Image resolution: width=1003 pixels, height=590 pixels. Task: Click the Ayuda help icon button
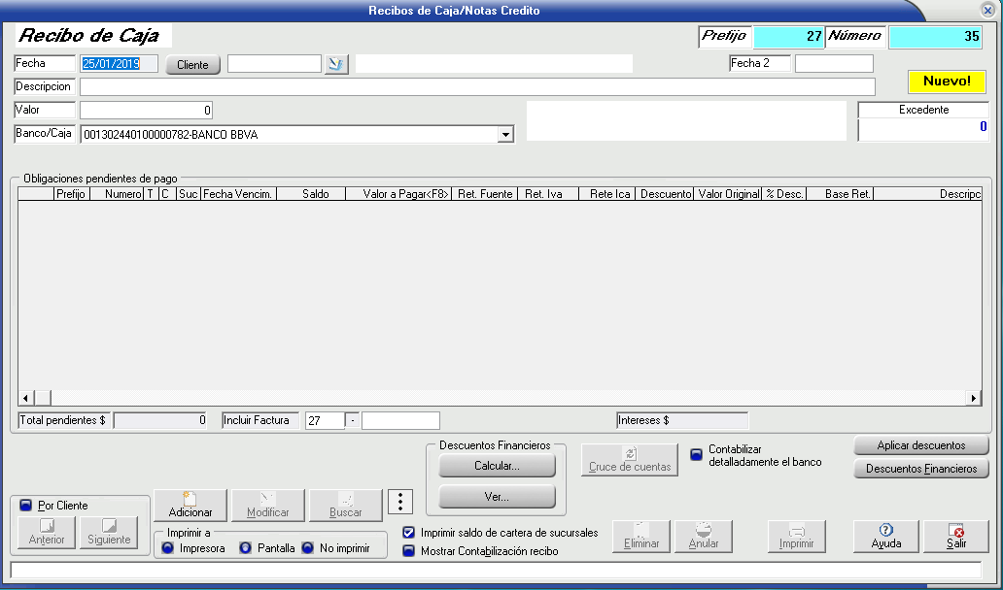click(885, 537)
